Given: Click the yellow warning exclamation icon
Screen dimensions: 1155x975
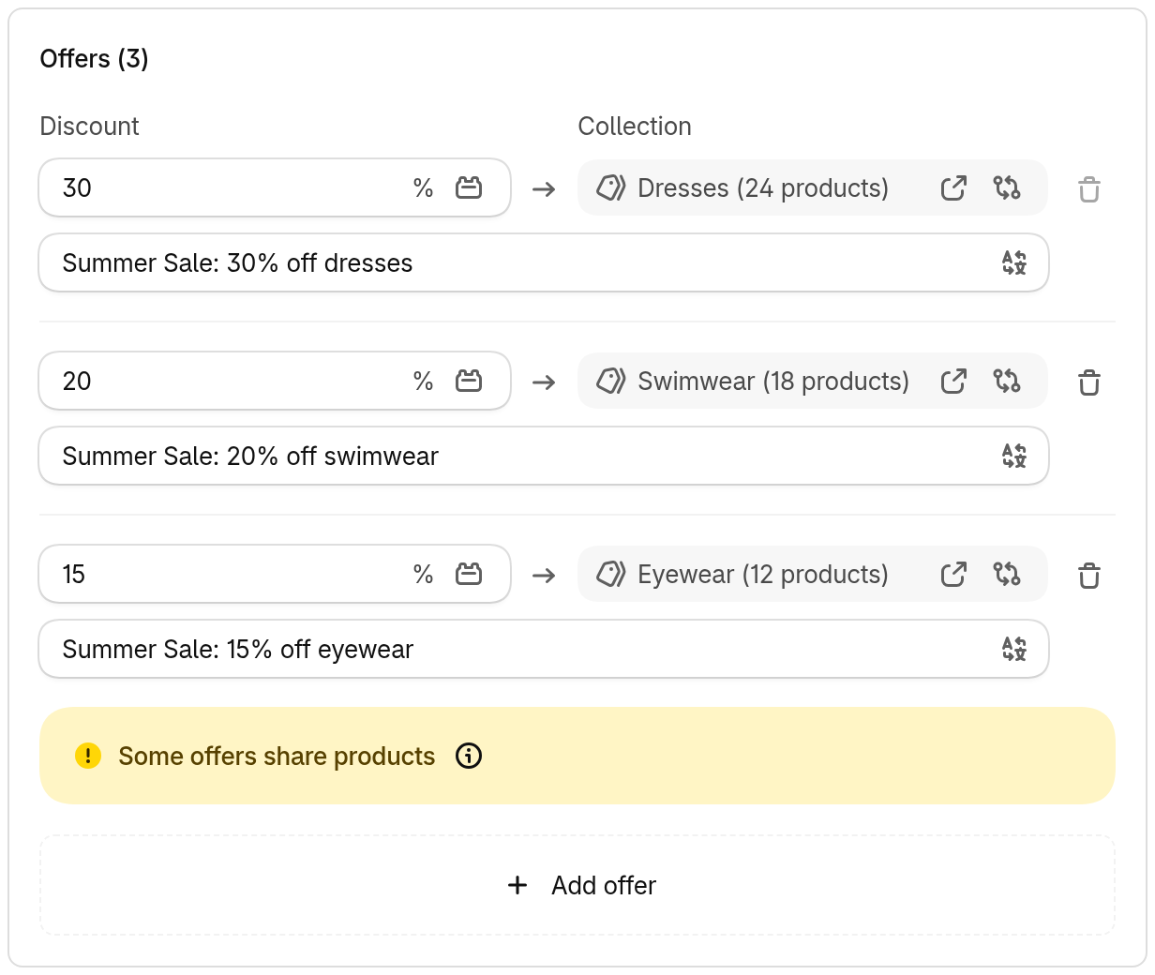Looking at the screenshot, I should pos(87,756).
